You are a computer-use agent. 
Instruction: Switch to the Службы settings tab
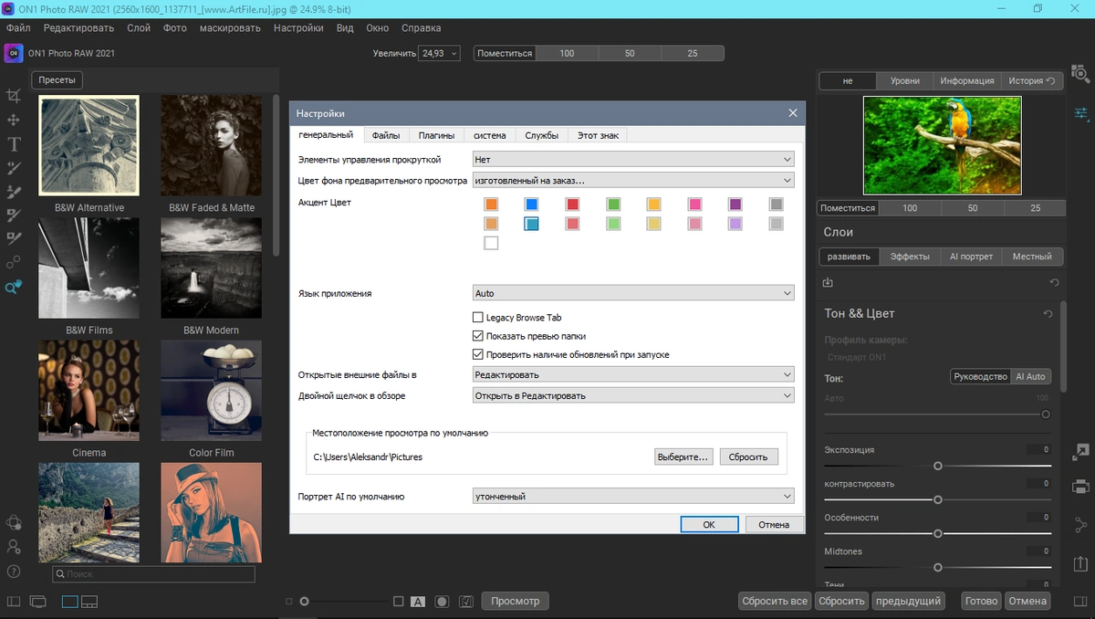coord(542,135)
